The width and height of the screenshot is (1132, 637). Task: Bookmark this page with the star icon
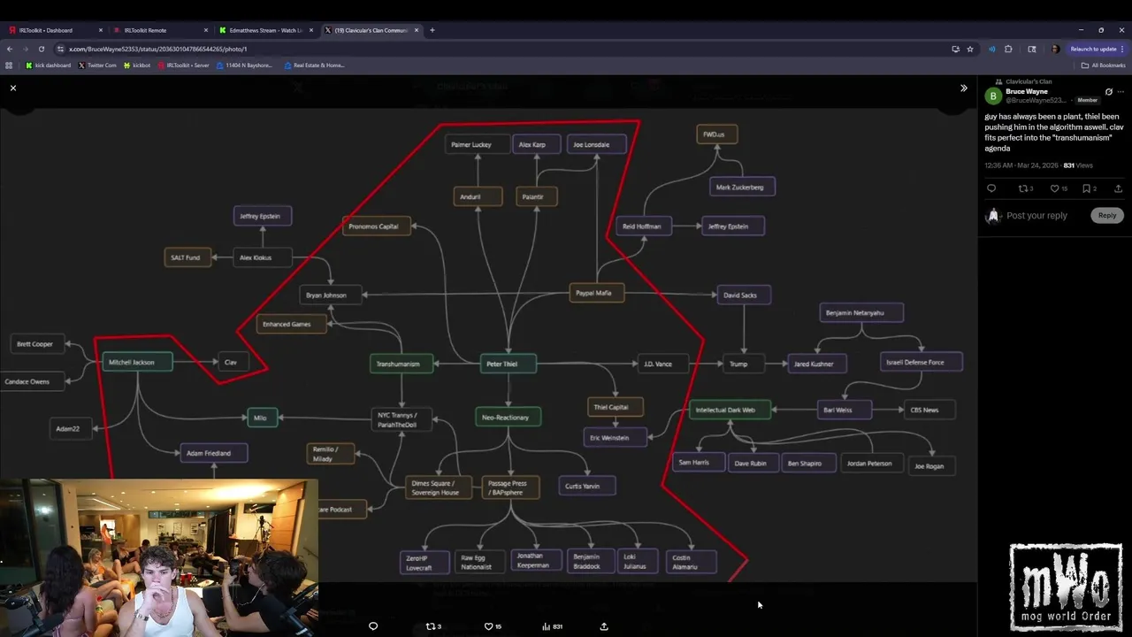(x=970, y=49)
